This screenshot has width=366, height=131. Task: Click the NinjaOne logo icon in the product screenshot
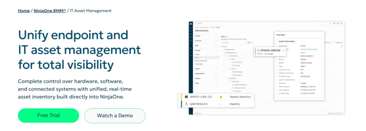click(191, 24)
